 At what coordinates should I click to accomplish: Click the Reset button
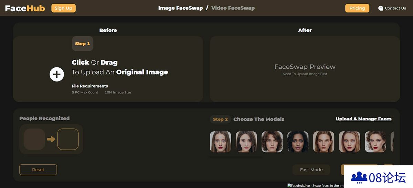[38, 170]
